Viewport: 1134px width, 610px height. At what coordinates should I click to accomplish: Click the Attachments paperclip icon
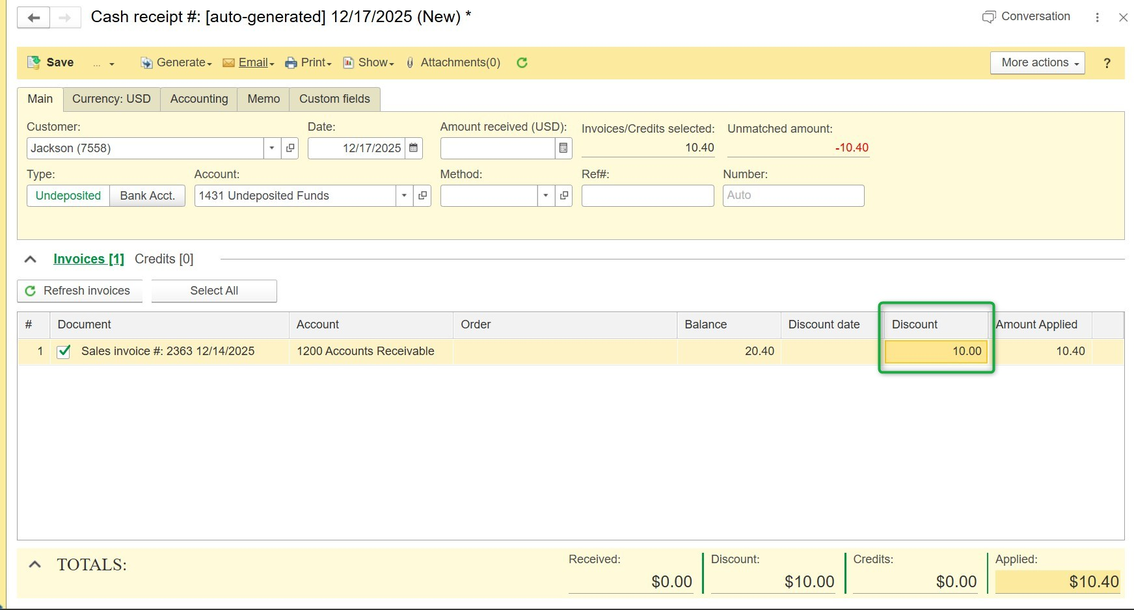click(x=410, y=62)
